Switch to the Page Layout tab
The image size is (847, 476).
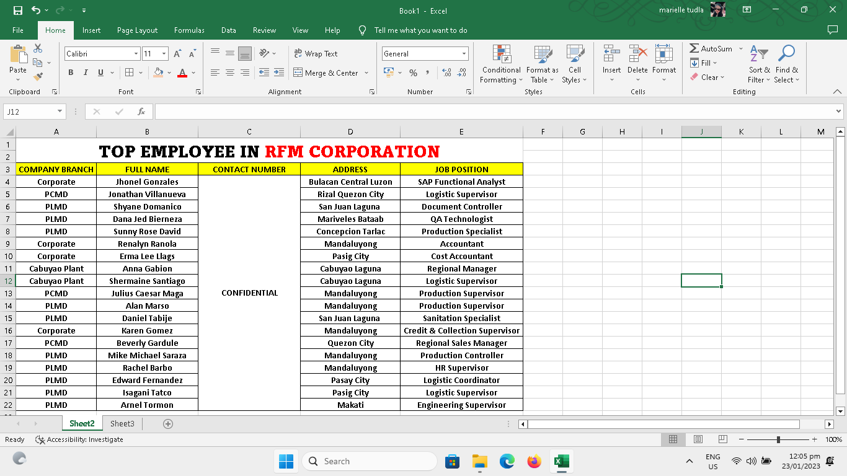coord(137,30)
